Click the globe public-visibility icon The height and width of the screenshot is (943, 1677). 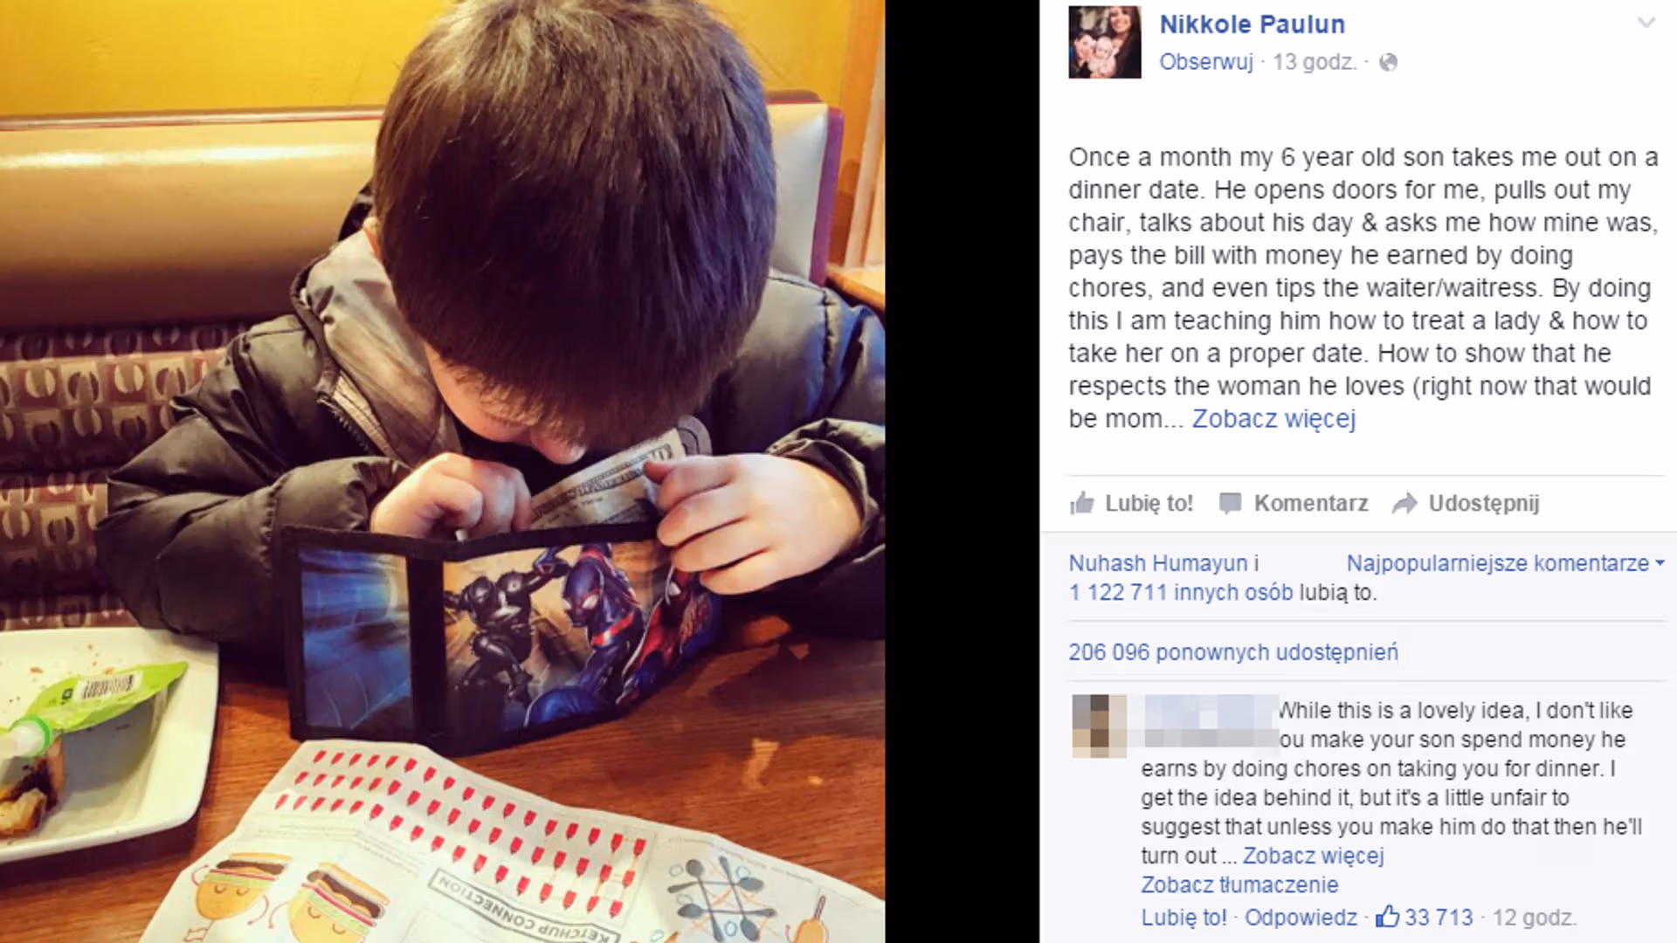(x=1388, y=62)
